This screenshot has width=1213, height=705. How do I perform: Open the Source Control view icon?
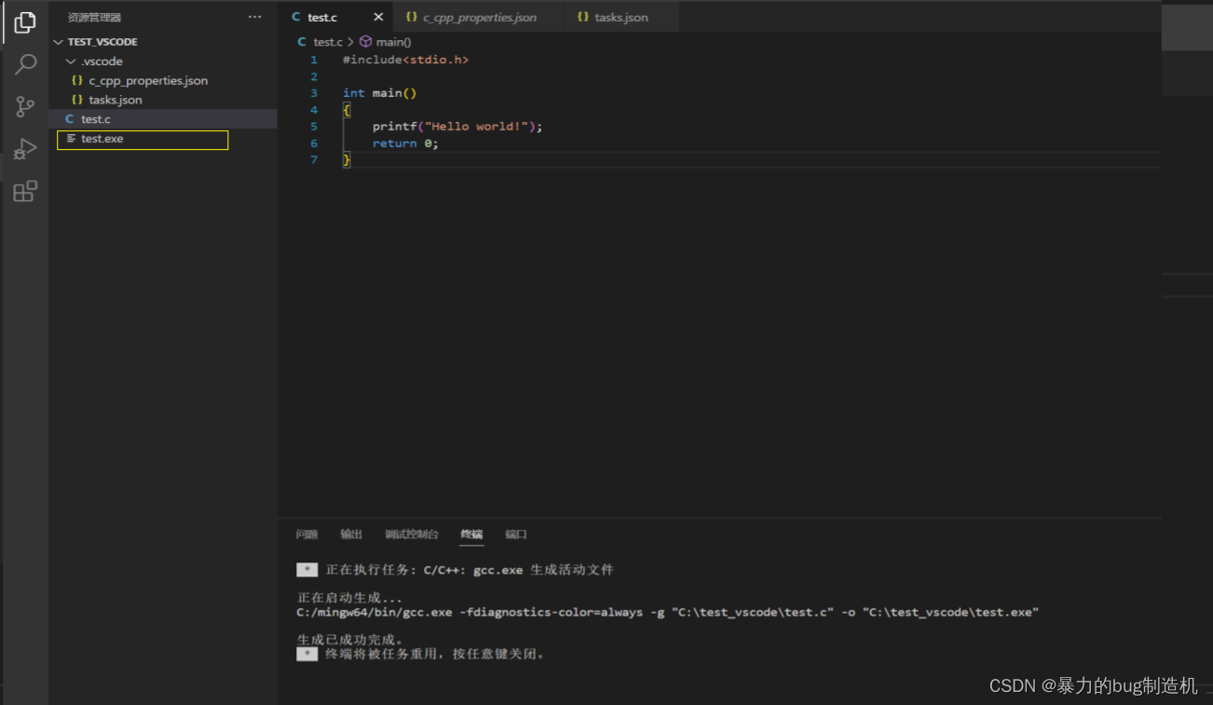[x=25, y=106]
